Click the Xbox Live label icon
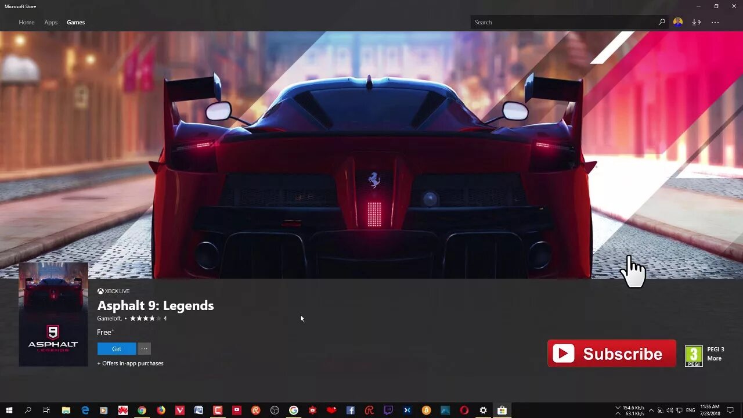743x418 pixels. click(100, 291)
